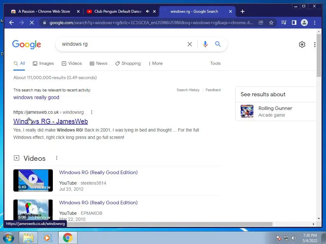This screenshot has width=326, height=244.
Task: Bookmark this page with the star
Action: (271, 23)
